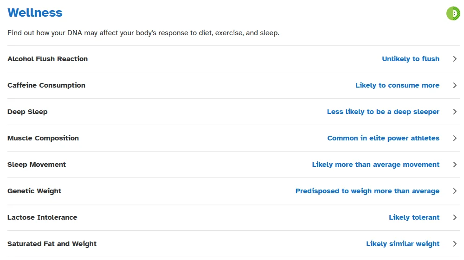Click the green Wellness badge icon
The height and width of the screenshot is (260, 464).
(x=453, y=13)
